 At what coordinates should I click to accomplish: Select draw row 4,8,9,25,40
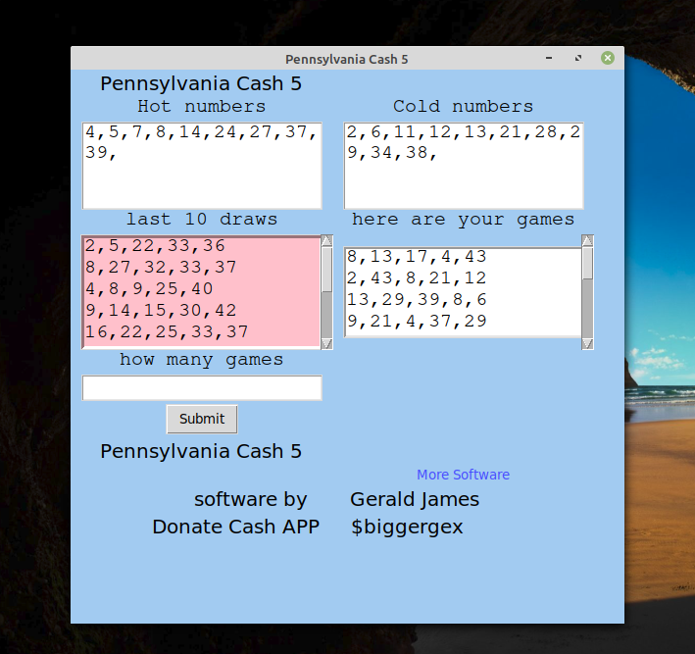pos(149,288)
